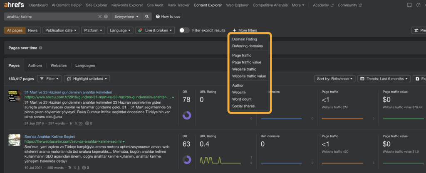426x173 pixels.
Task: Click DR 78 donut chart
Action: 187,115
